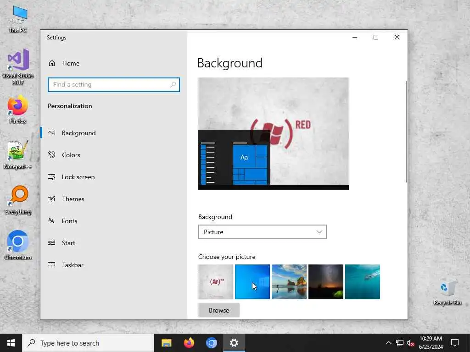Select Recycle Bin desktop icon
The image size is (470, 352).
pyautogui.click(x=447, y=292)
